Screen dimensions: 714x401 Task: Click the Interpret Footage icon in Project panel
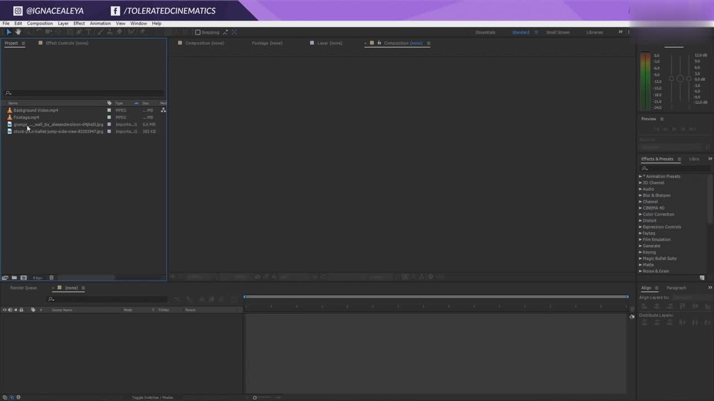tap(5, 278)
